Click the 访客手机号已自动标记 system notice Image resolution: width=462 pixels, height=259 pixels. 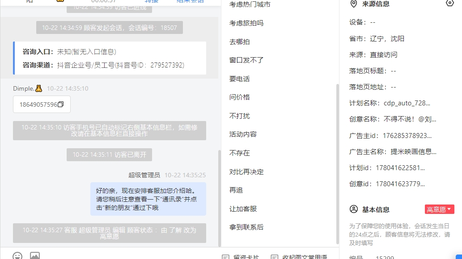click(x=109, y=130)
